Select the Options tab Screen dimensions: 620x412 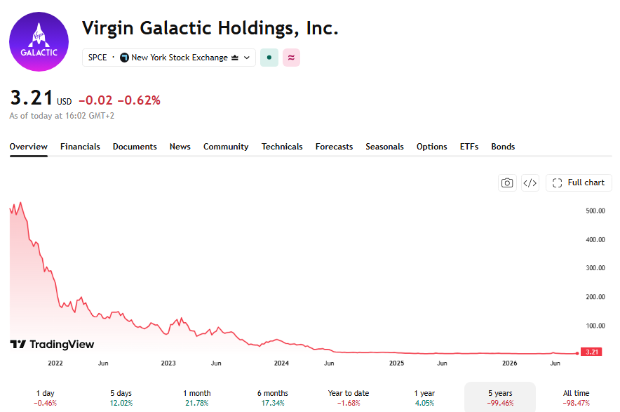click(432, 147)
